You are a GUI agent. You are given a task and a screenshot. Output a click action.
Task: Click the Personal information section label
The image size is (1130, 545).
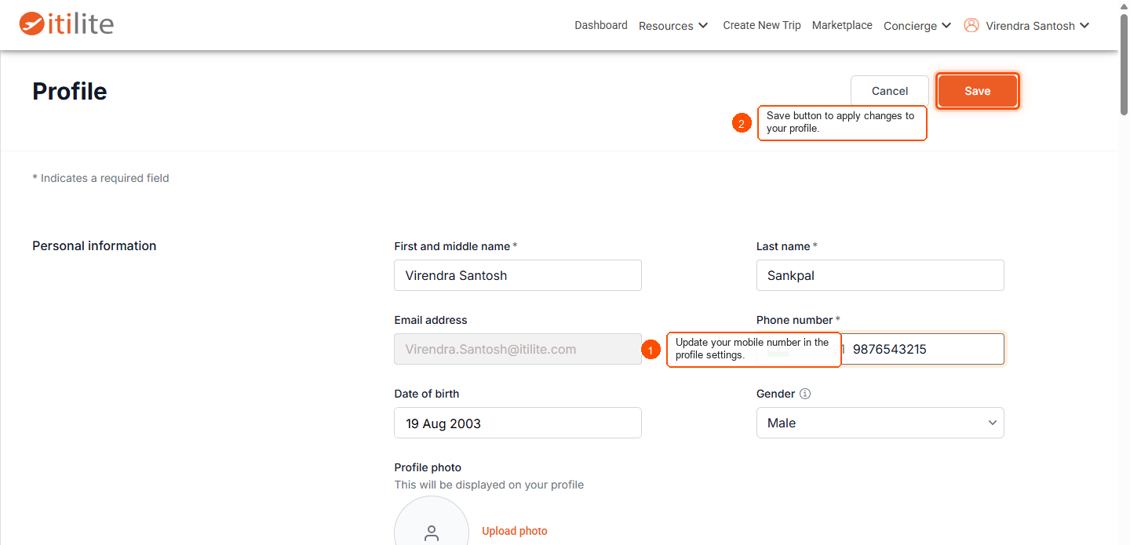click(x=94, y=245)
